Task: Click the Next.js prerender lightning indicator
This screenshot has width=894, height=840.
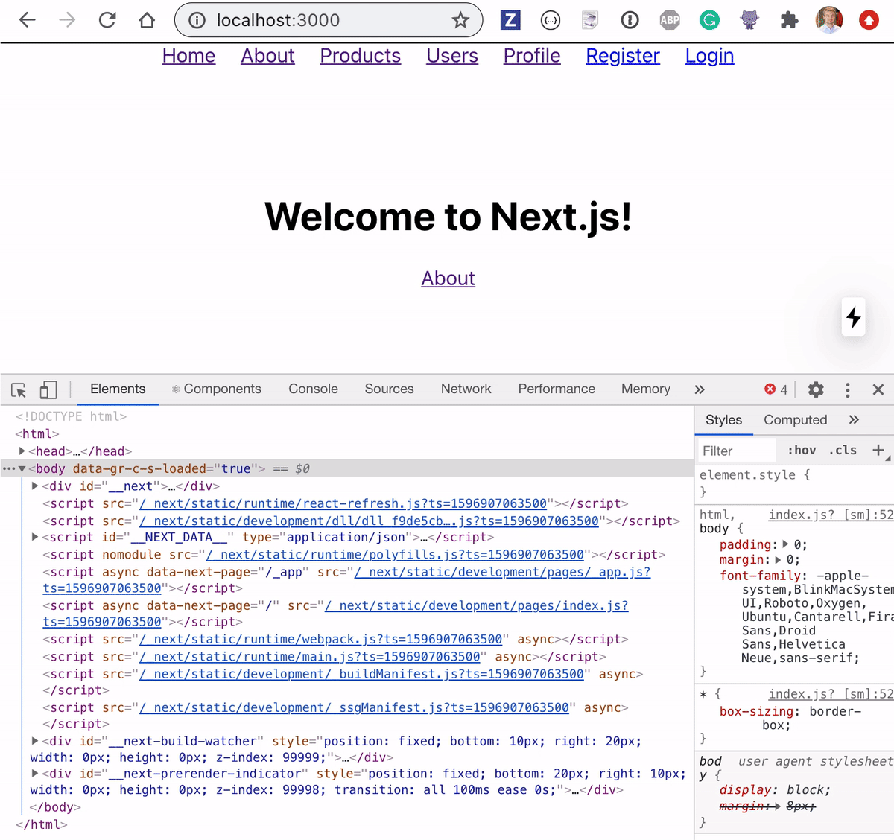Action: [854, 317]
